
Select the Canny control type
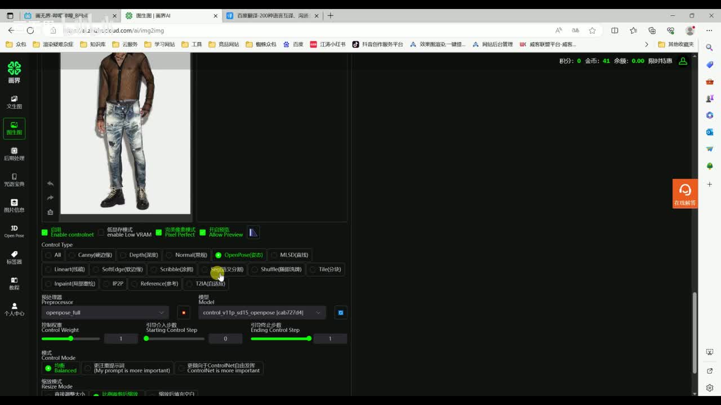90,255
